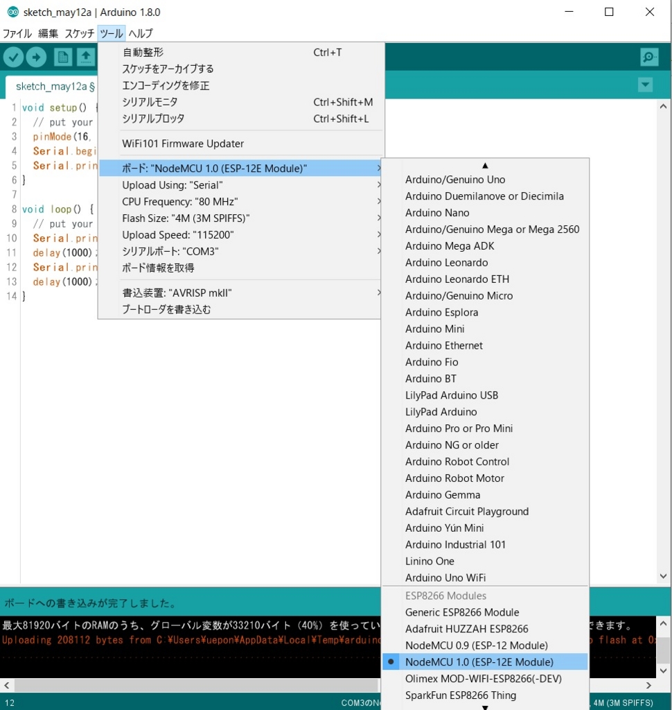Image resolution: width=672 pixels, height=710 pixels.
Task: Select Arduino Mini board
Action: tap(485, 329)
